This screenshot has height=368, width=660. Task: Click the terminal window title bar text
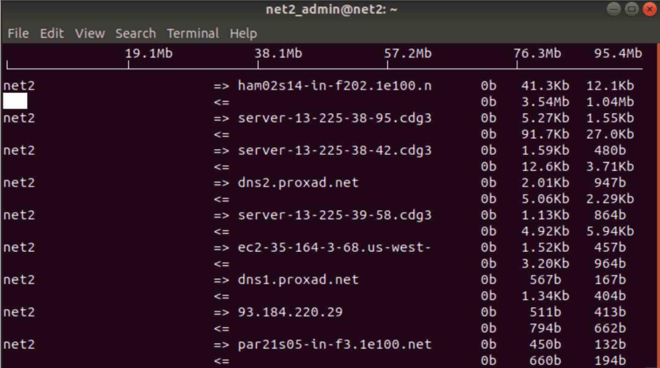pyautogui.click(x=332, y=9)
